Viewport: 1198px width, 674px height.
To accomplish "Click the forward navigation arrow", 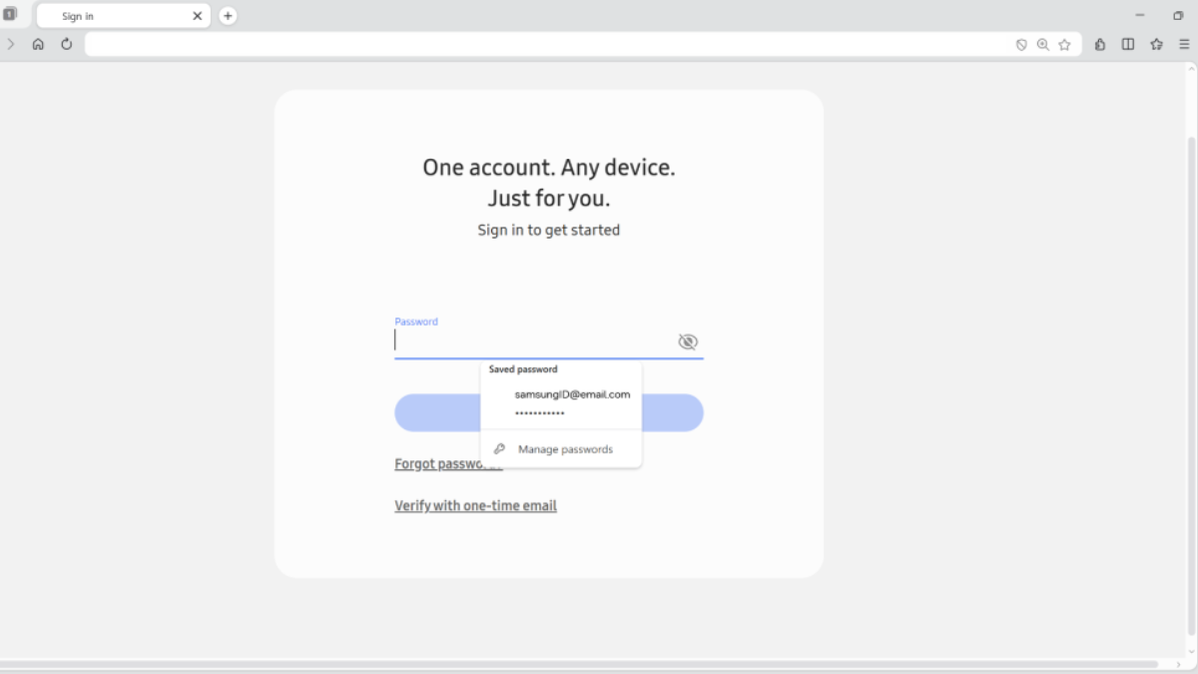I will tap(10, 44).
